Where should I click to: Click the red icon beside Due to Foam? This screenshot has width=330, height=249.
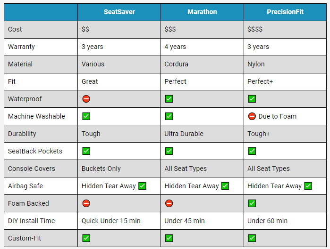[x=252, y=116]
